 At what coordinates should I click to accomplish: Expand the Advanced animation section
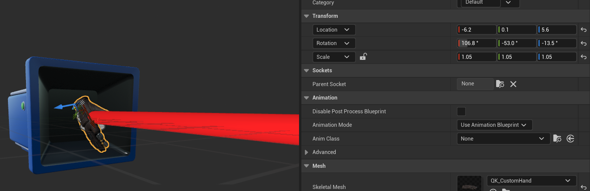tap(306, 152)
